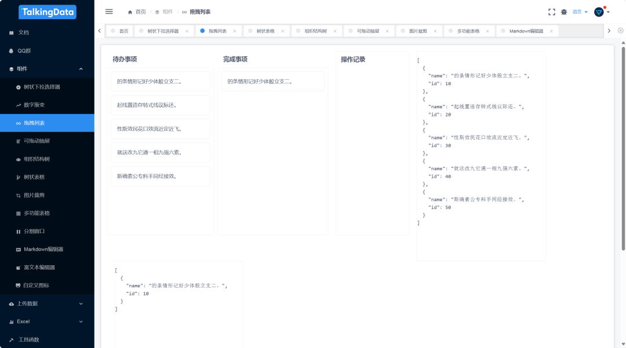The width and height of the screenshot is (626, 348).
Task: Open the 语言 language dropdown
Action: [x=580, y=12]
